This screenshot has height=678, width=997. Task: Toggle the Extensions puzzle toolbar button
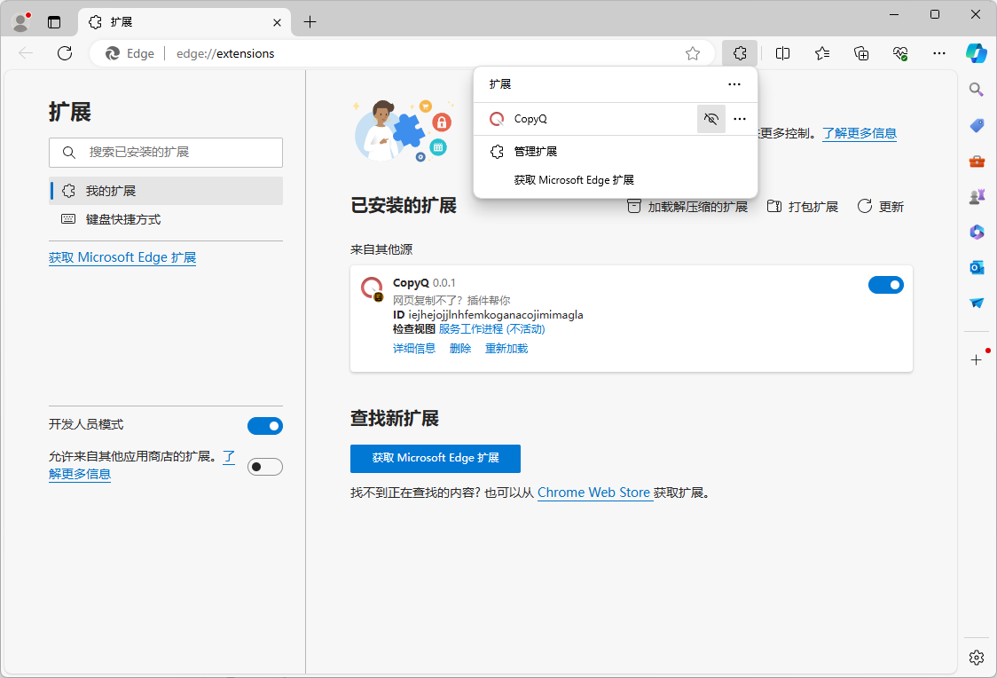(x=740, y=53)
